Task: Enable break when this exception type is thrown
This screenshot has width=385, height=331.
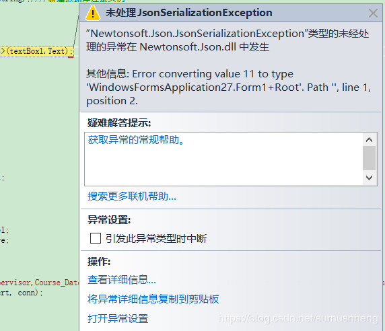Action: pyautogui.click(x=96, y=238)
